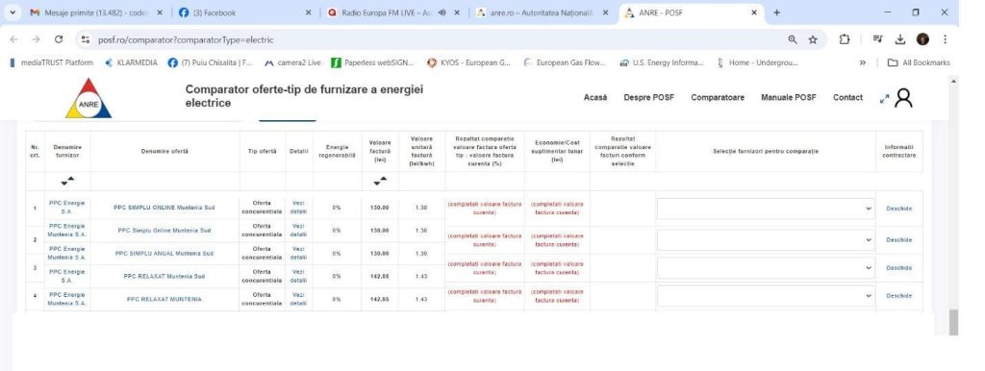Click the page vertical scrollbar thumb

[953, 322]
